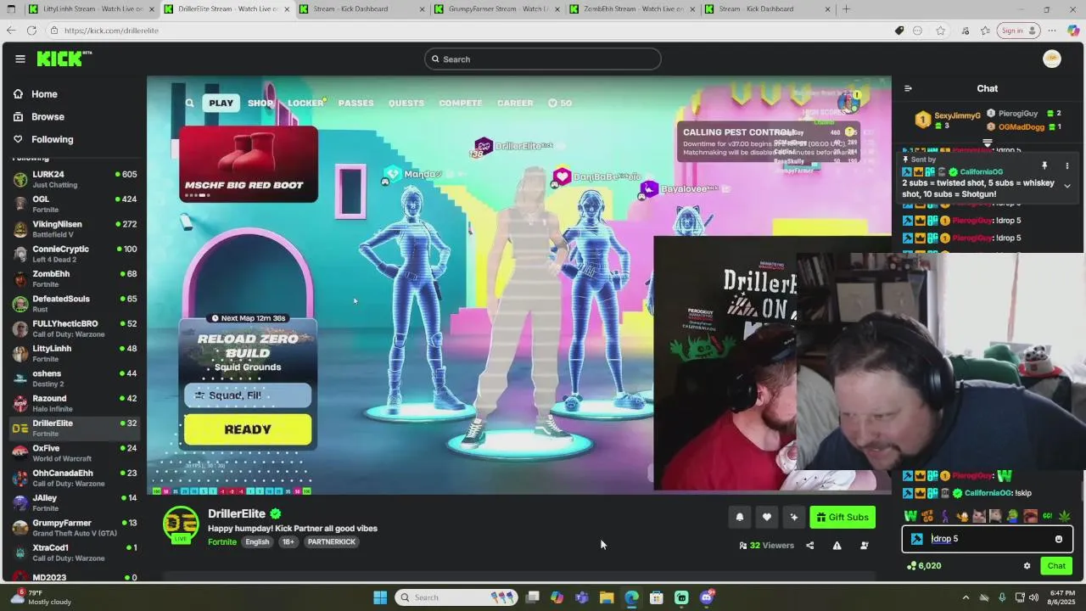The width and height of the screenshot is (1086, 611).
Task: Open the Copilot icon in browser
Action: point(1073,31)
